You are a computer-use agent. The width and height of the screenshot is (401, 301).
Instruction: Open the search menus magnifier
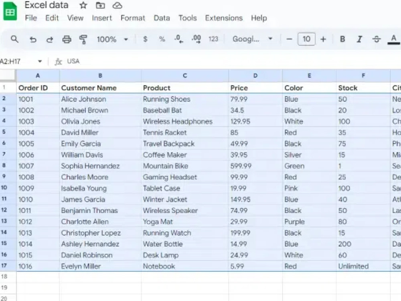(x=14, y=39)
